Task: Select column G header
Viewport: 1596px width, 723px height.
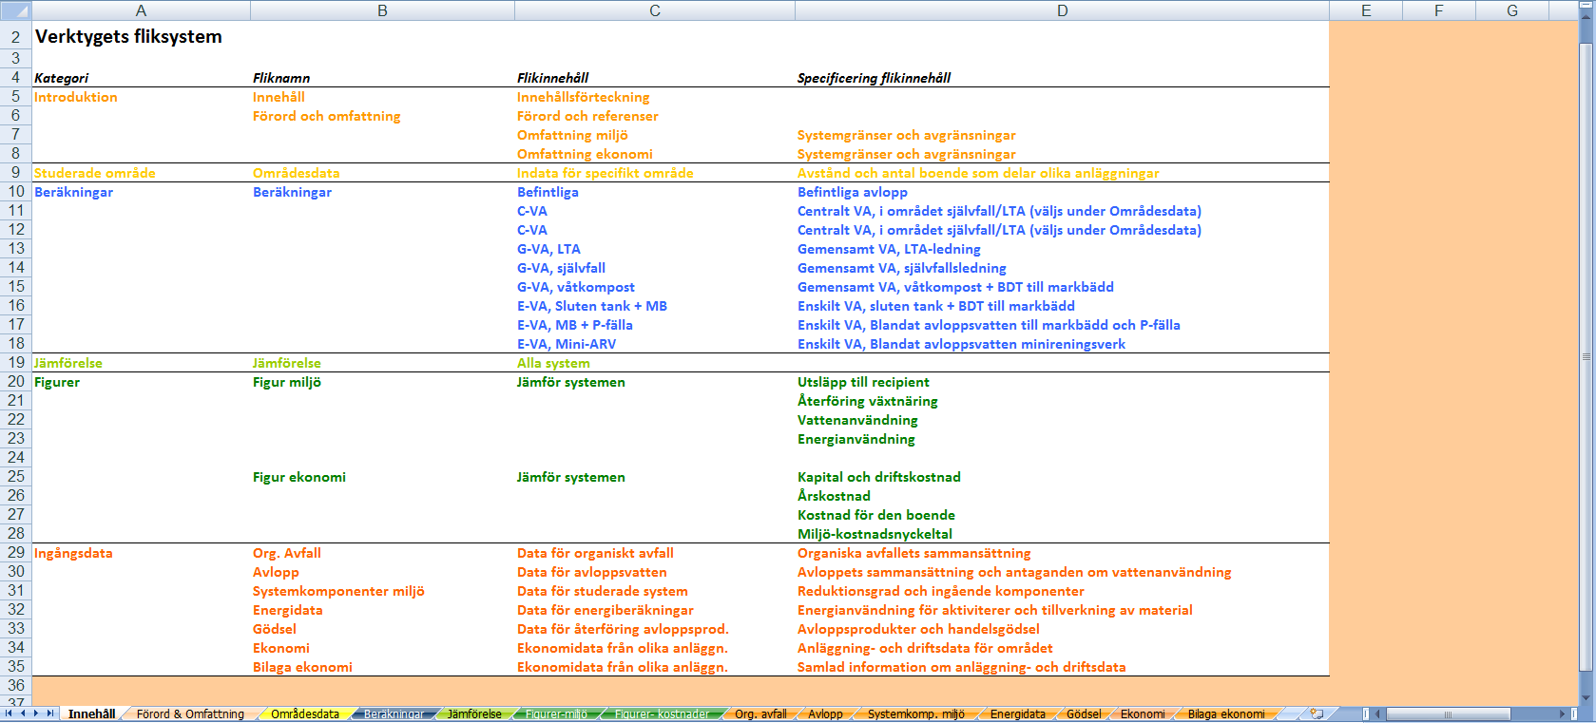Action: (x=1512, y=10)
